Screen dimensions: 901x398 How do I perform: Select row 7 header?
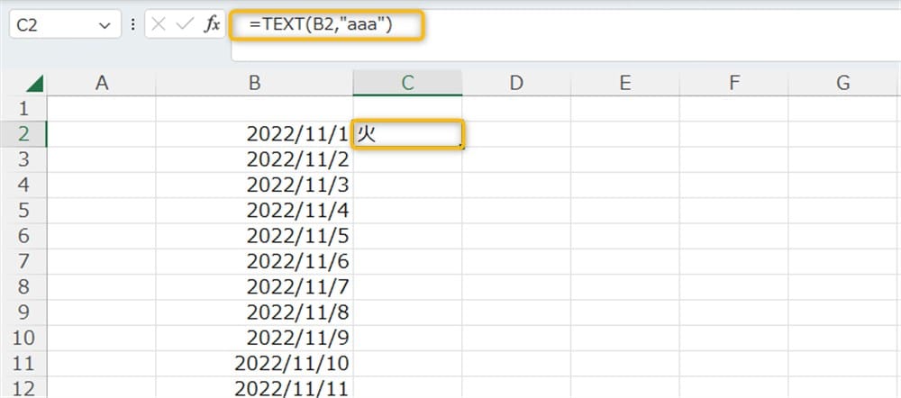click(x=23, y=262)
